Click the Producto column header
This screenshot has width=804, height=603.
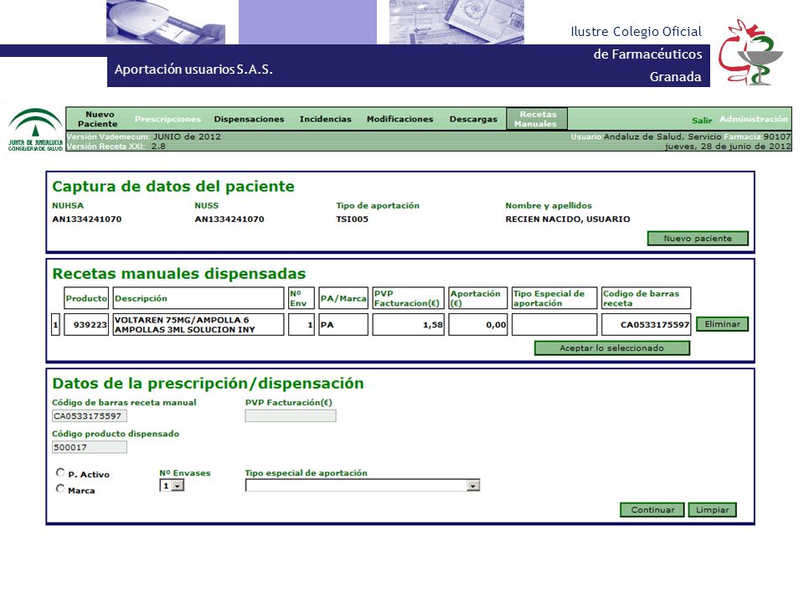pos(86,298)
